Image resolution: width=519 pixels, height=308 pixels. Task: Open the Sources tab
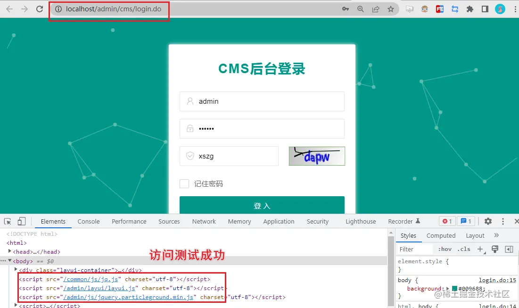(x=169, y=221)
